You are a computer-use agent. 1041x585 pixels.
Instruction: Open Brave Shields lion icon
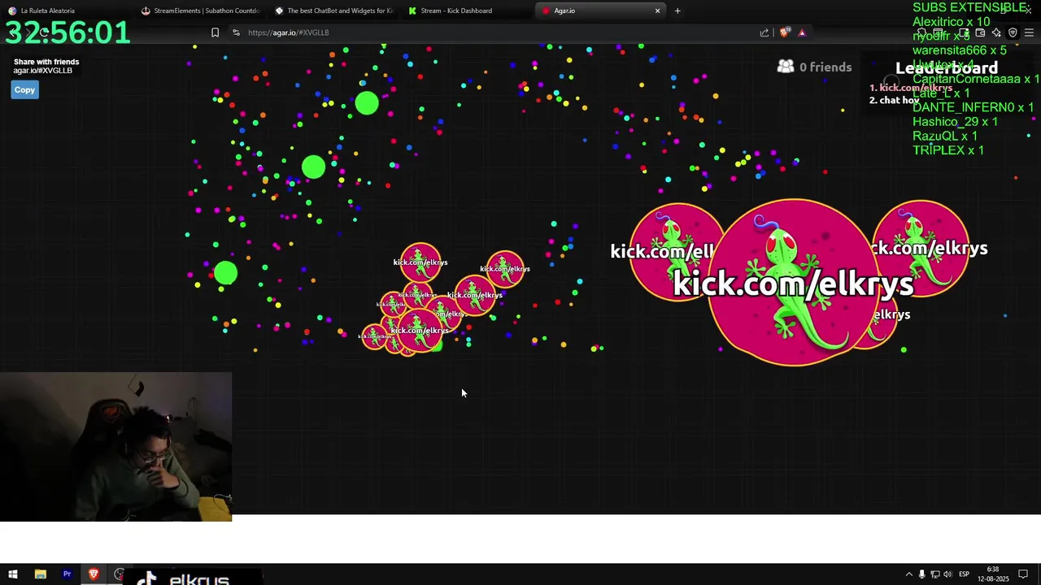point(784,32)
